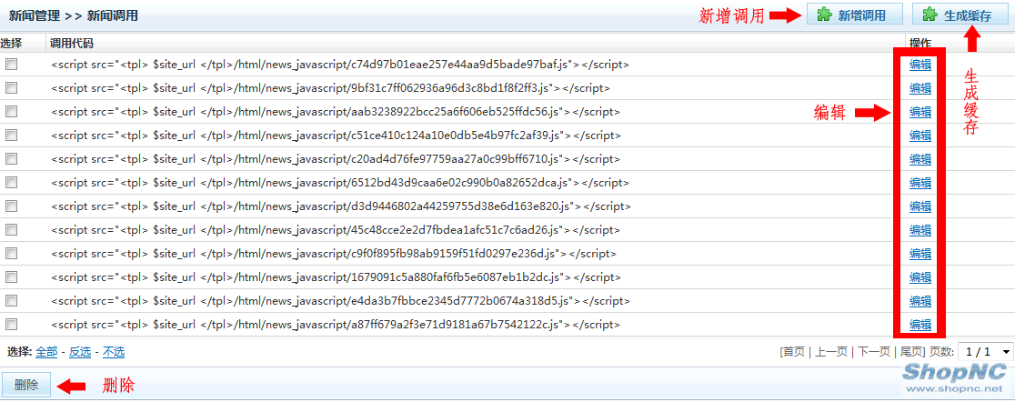The height and width of the screenshot is (402, 1015).
Task: Open 编辑 link for the a87ff679a2f3e row
Action: pyautogui.click(x=920, y=325)
